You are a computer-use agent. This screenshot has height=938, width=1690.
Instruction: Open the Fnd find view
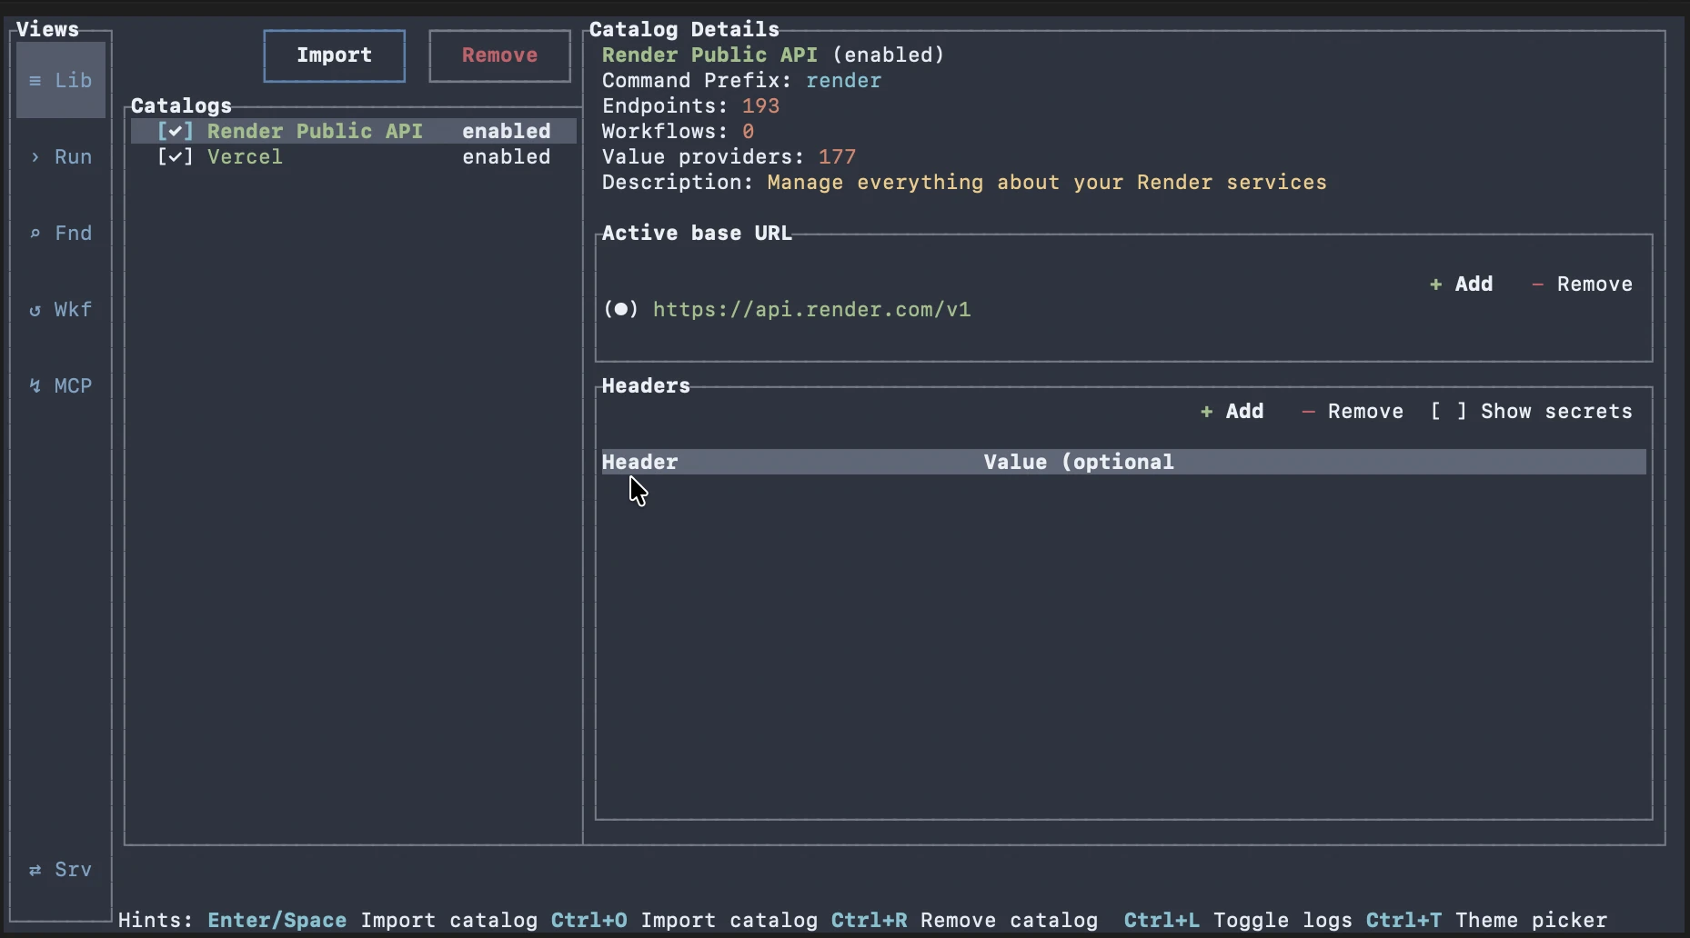tap(60, 234)
